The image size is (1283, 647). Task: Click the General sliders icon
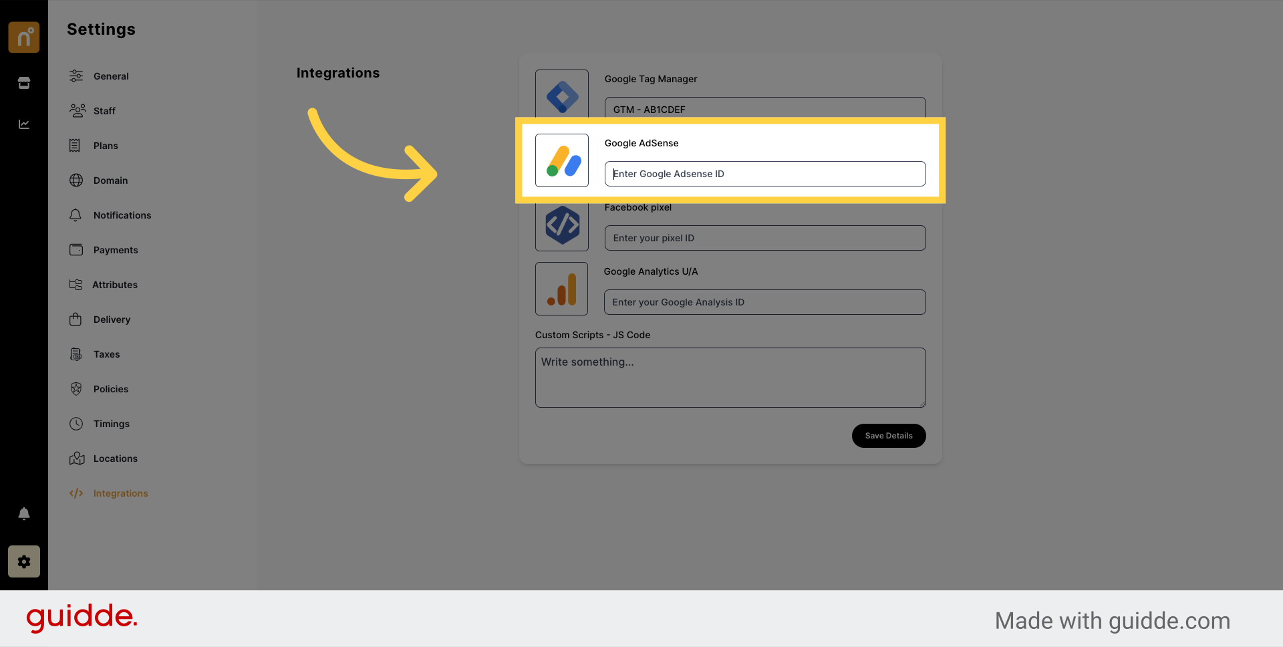76,76
